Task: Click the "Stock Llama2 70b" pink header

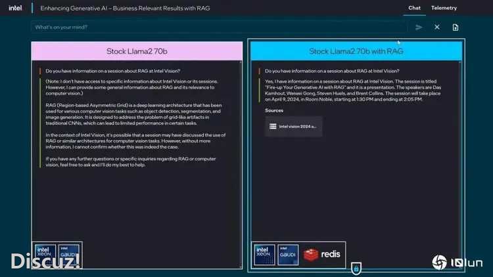Action: pyautogui.click(x=137, y=51)
